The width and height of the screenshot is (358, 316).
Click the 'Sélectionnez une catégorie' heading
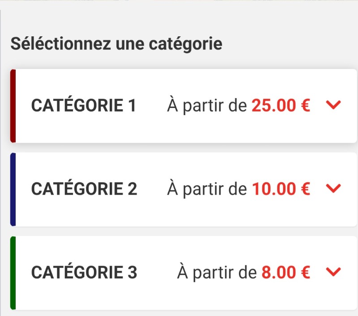coord(116,44)
